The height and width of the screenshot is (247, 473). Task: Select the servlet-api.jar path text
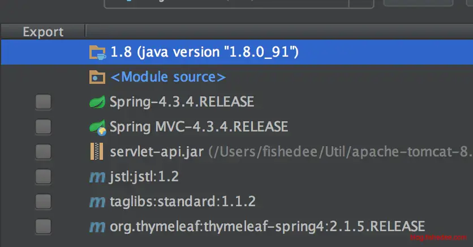coord(339,152)
